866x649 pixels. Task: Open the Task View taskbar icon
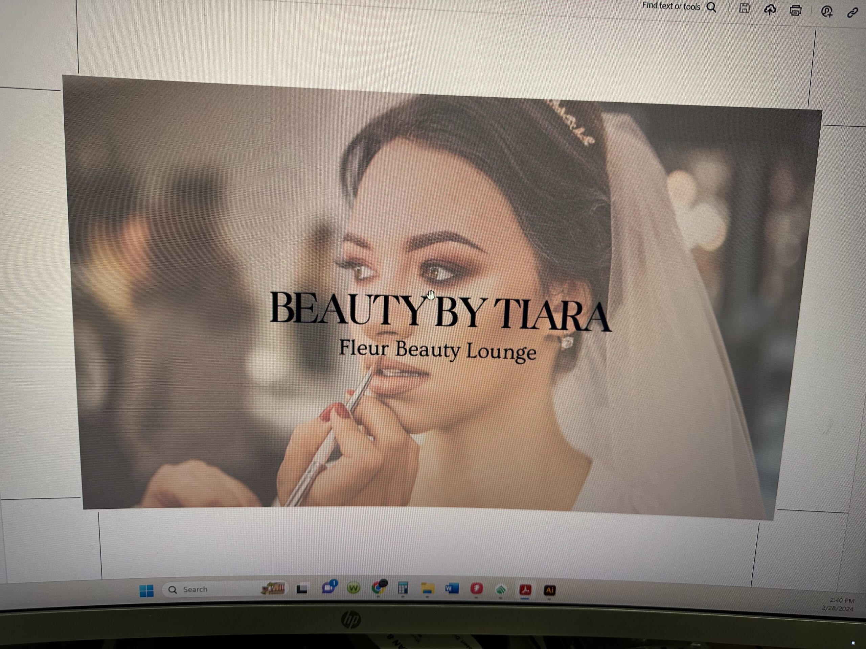(x=301, y=588)
